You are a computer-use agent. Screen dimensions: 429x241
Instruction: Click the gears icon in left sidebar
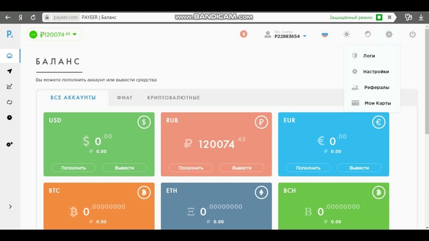pos(10,145)
